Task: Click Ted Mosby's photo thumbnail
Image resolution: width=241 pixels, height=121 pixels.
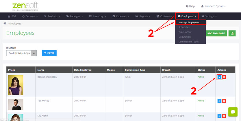Action: coord(16,105)
